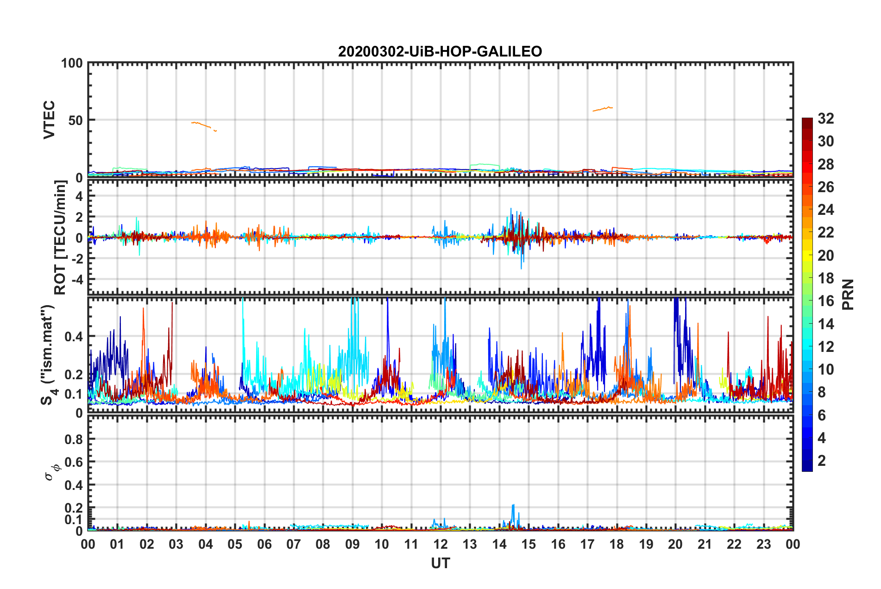881x589 pixels.
Task: Select the VTEC y-axis label
Action: click(x=49, y=119)
